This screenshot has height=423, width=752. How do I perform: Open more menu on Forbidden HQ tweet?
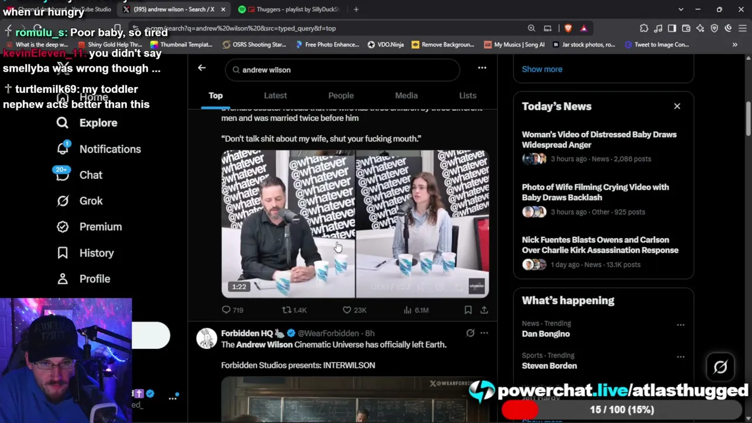pyautogui.click(x=484, y=333)
